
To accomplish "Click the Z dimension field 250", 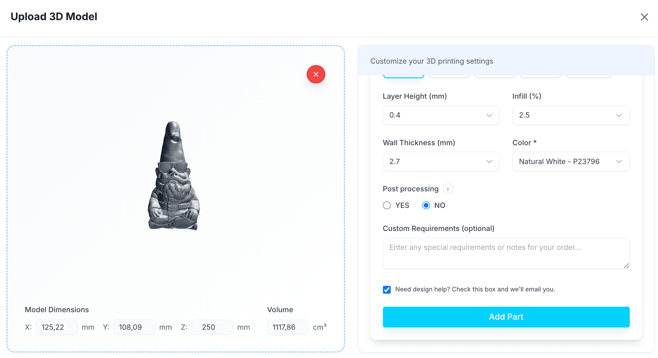I will (x=212, y=327).
